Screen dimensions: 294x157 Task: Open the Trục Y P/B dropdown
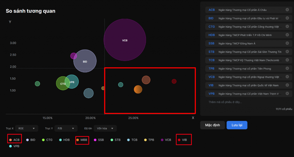[66, 128]
